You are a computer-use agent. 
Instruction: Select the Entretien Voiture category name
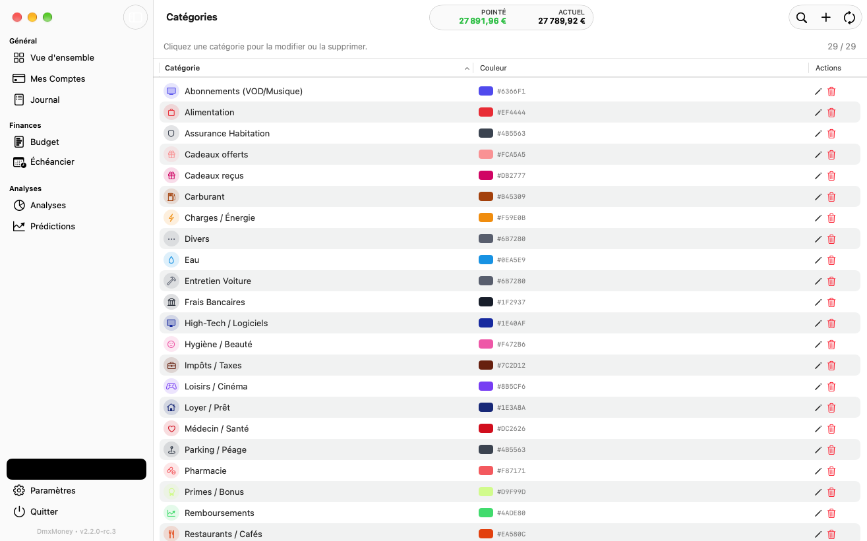(218, 281)
